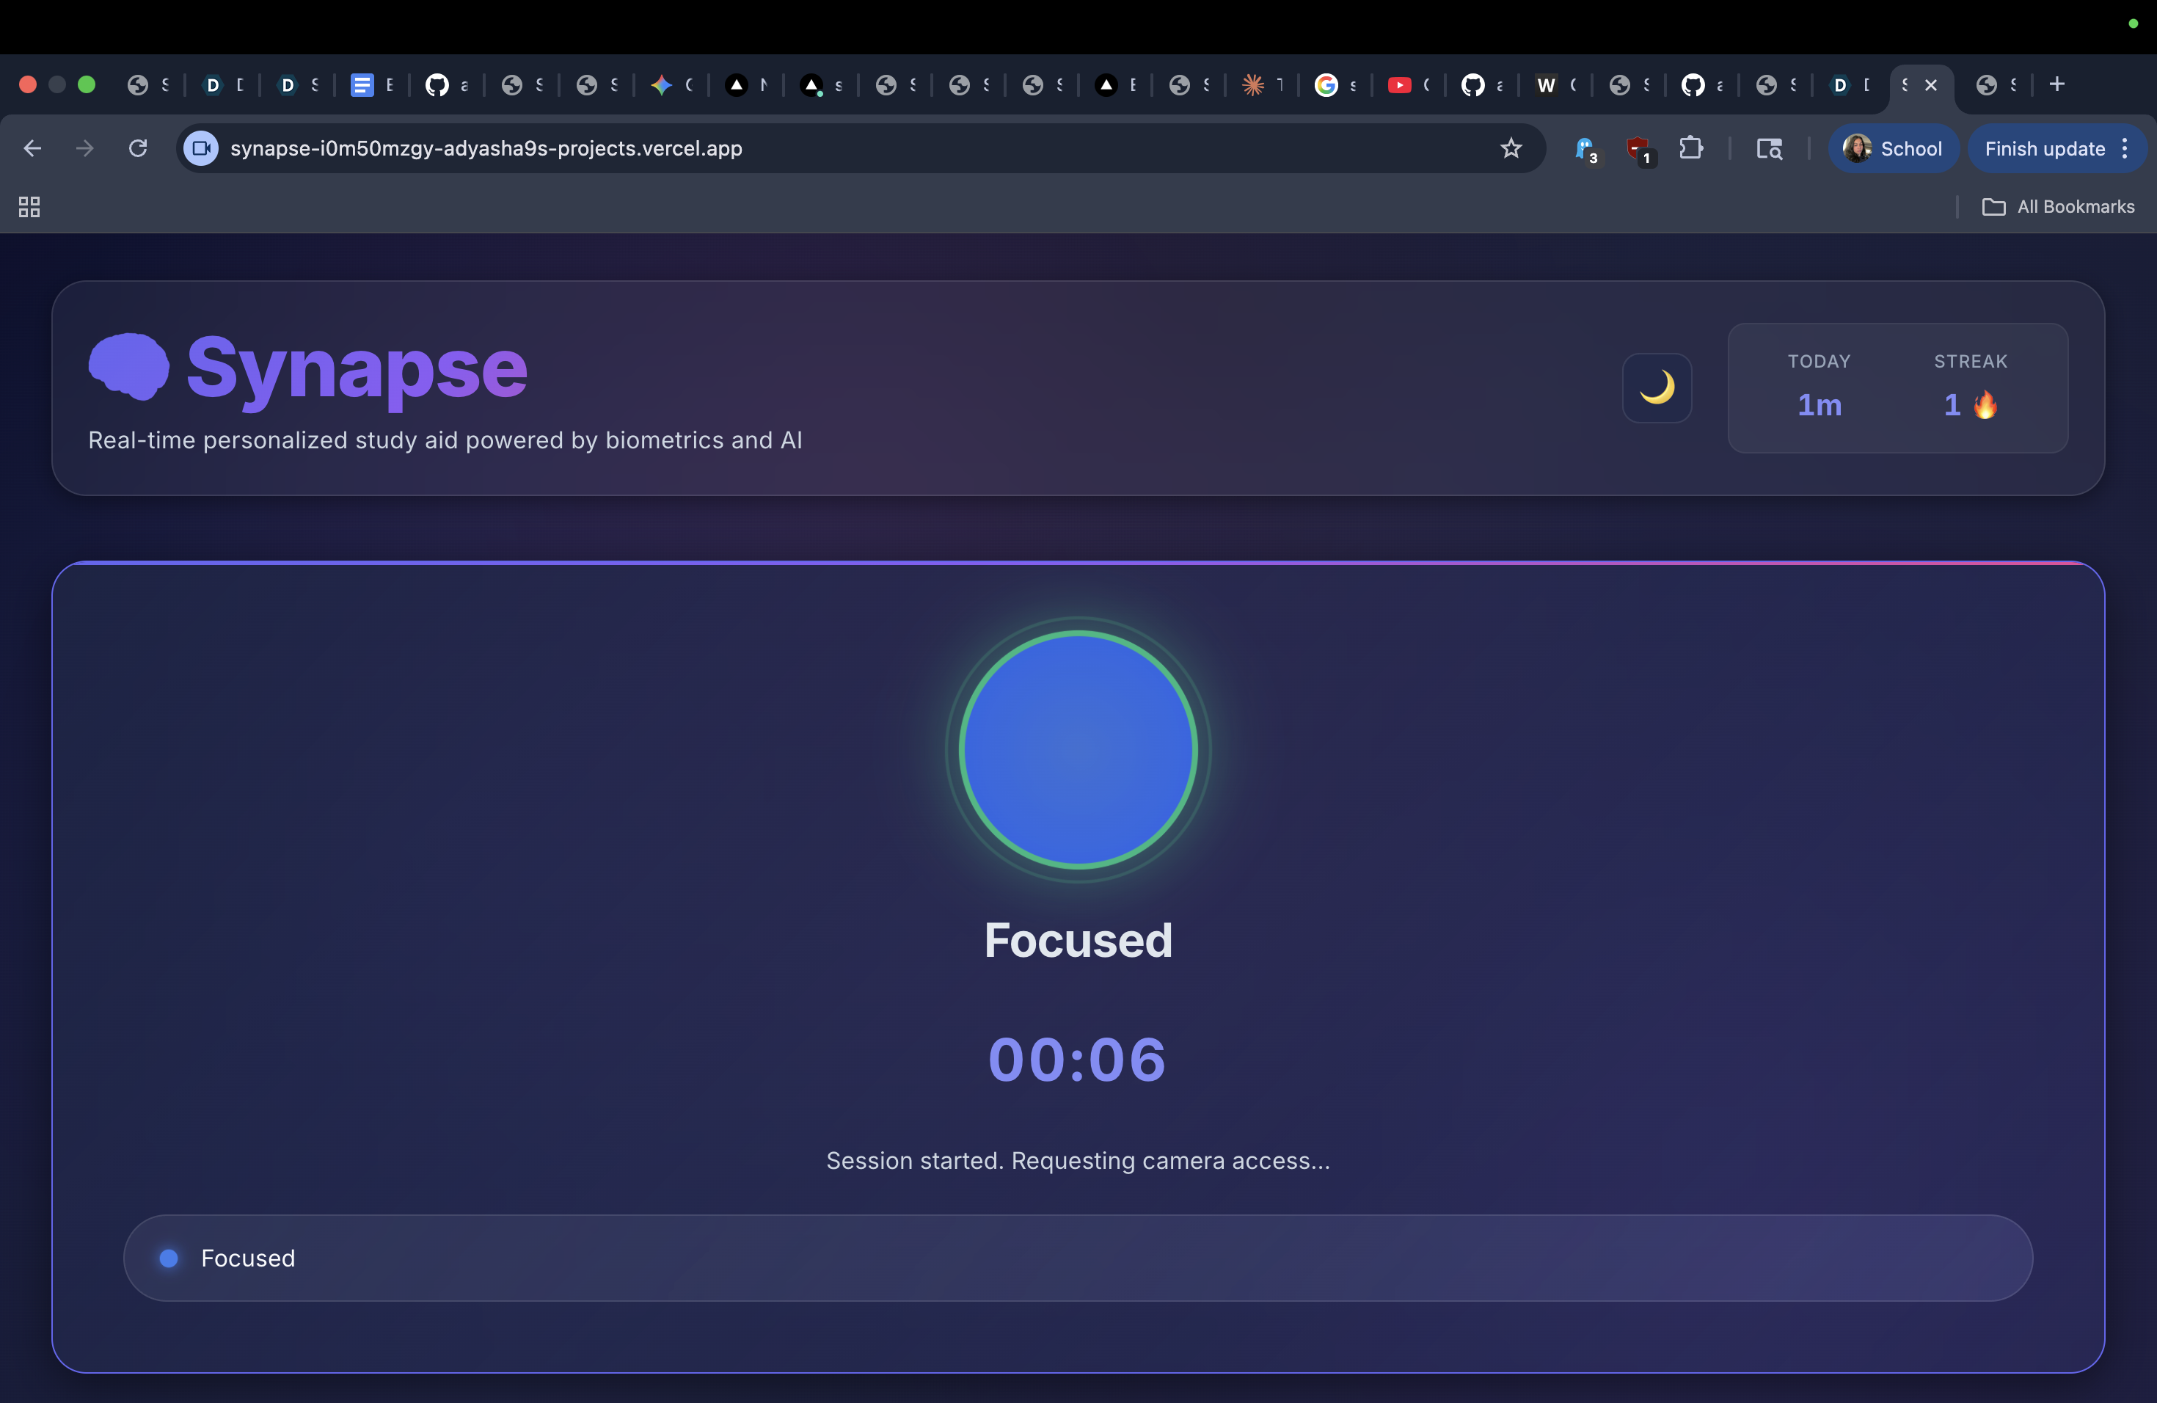This screenshot has height=1403, width=2157.
Task: Open the Chrome three-dot menu
Action: [x=2125, y=147]
